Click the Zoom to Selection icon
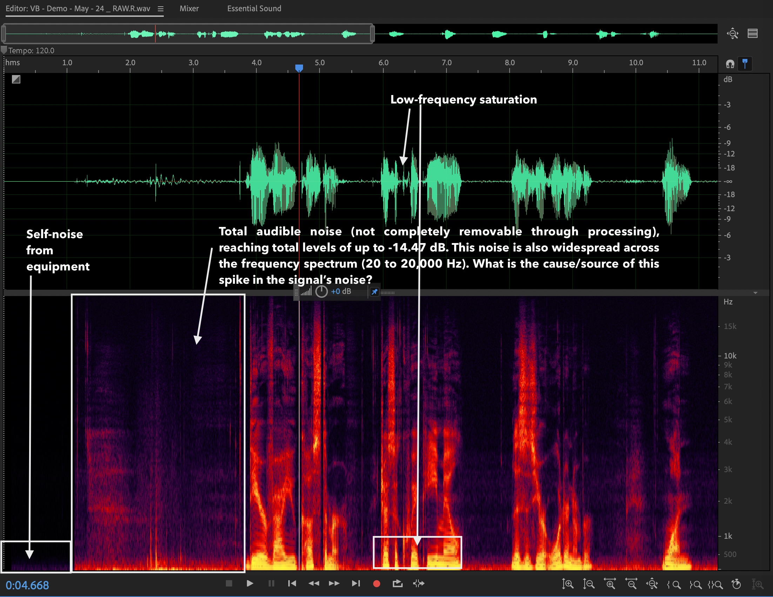The height and width of the screenshot is (597, 773). pos(715,584)
